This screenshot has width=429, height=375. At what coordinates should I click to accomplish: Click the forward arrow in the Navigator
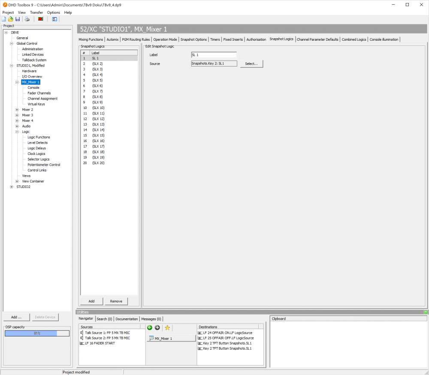[157, 328]
